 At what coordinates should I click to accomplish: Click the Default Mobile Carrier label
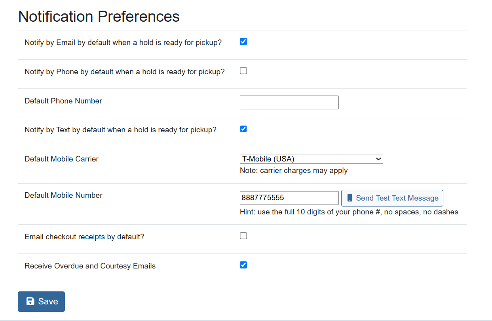[61, 159]
